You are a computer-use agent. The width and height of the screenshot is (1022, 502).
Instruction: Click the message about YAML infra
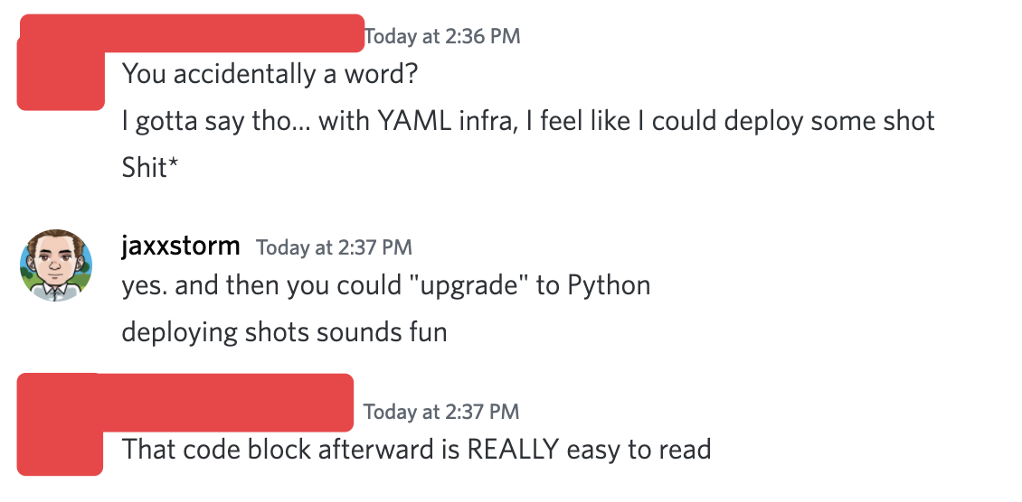[x=528, y=121]
